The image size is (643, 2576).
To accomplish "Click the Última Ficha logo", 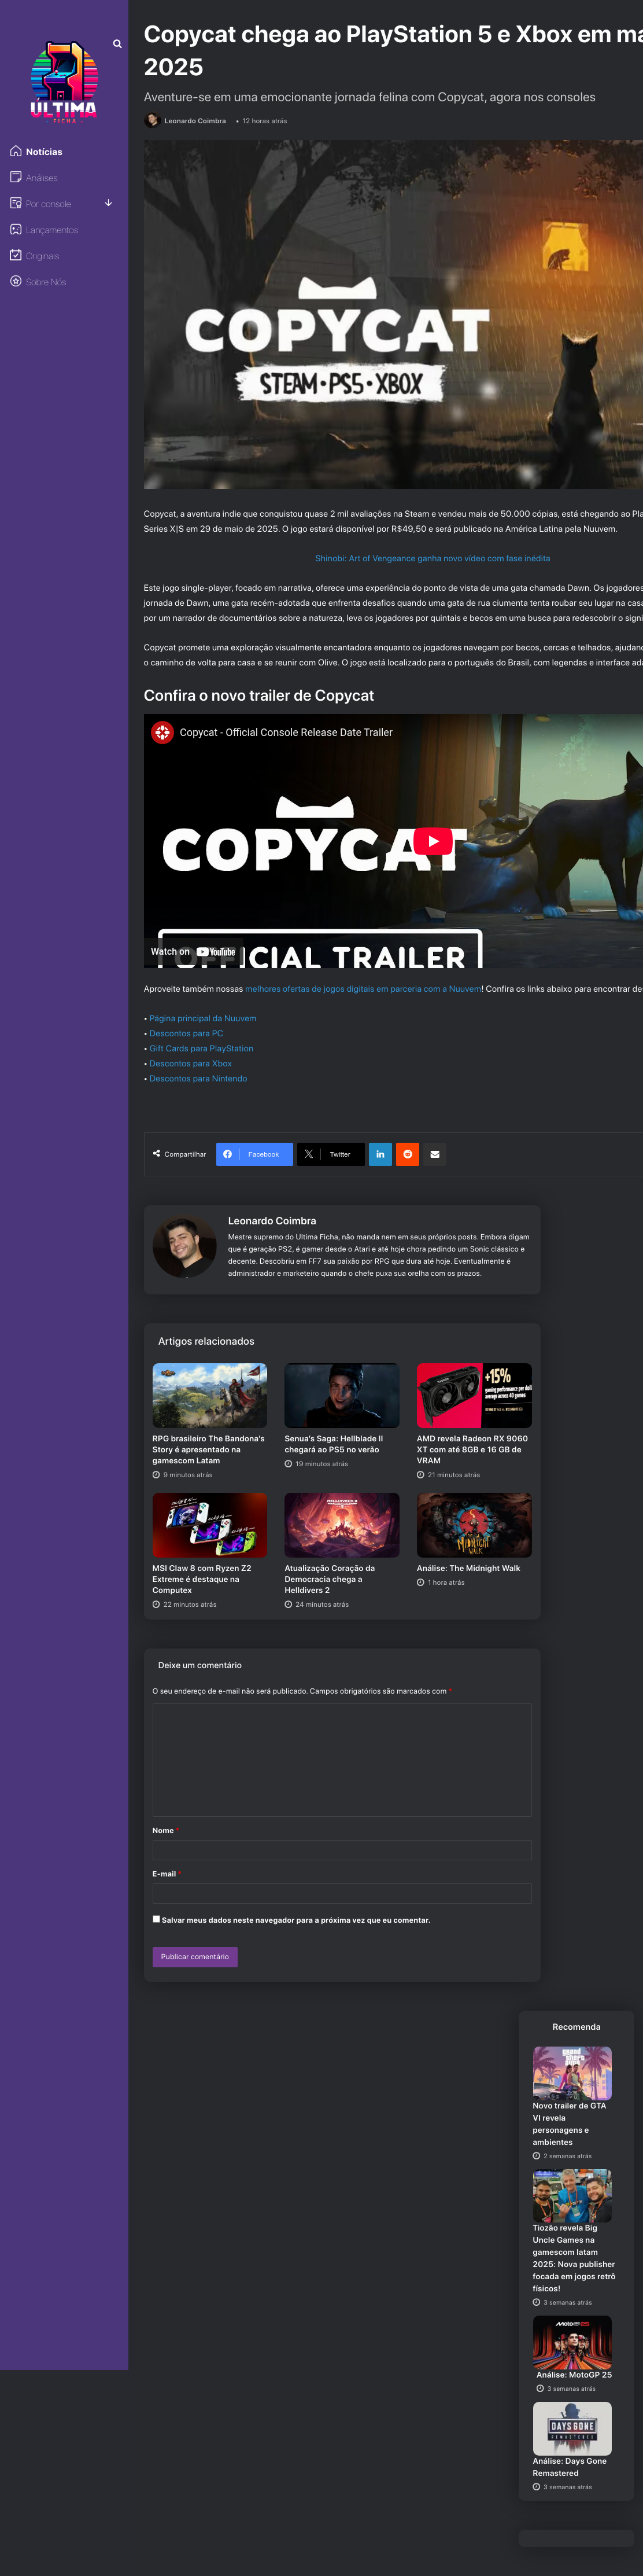I will [x=64, y=82].
